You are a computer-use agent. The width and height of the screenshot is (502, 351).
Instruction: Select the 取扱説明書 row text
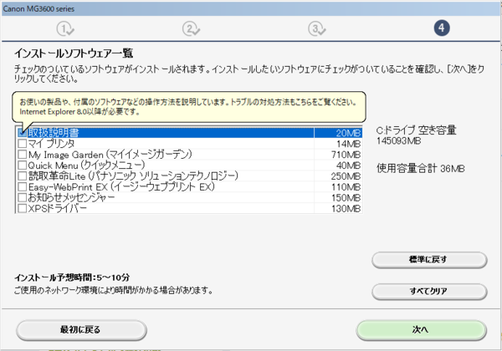coord(54,132)
